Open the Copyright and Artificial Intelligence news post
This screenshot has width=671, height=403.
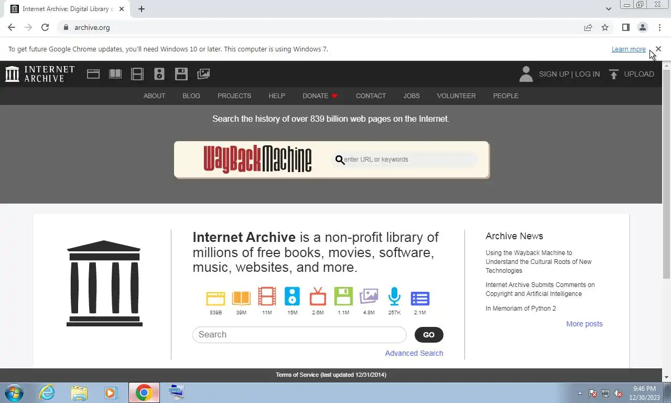pyautogui.click(x=540, y=289)
